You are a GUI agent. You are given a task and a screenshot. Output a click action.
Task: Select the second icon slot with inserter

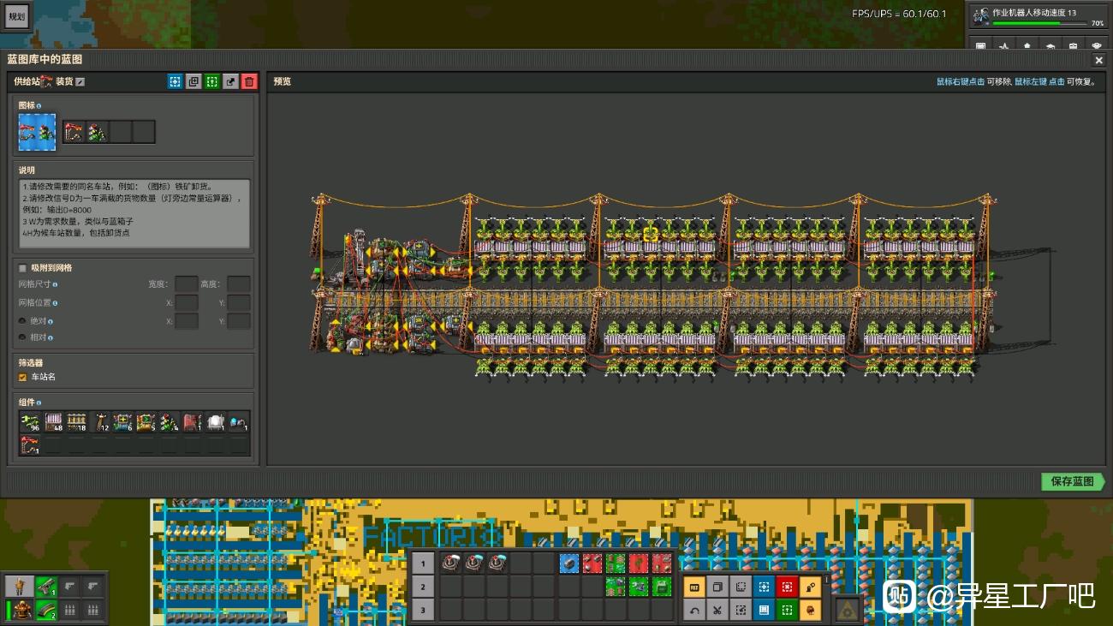coord(98,132)
